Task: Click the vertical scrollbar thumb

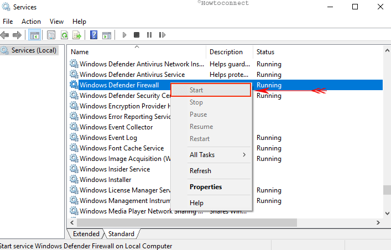Action: (387, 190)
